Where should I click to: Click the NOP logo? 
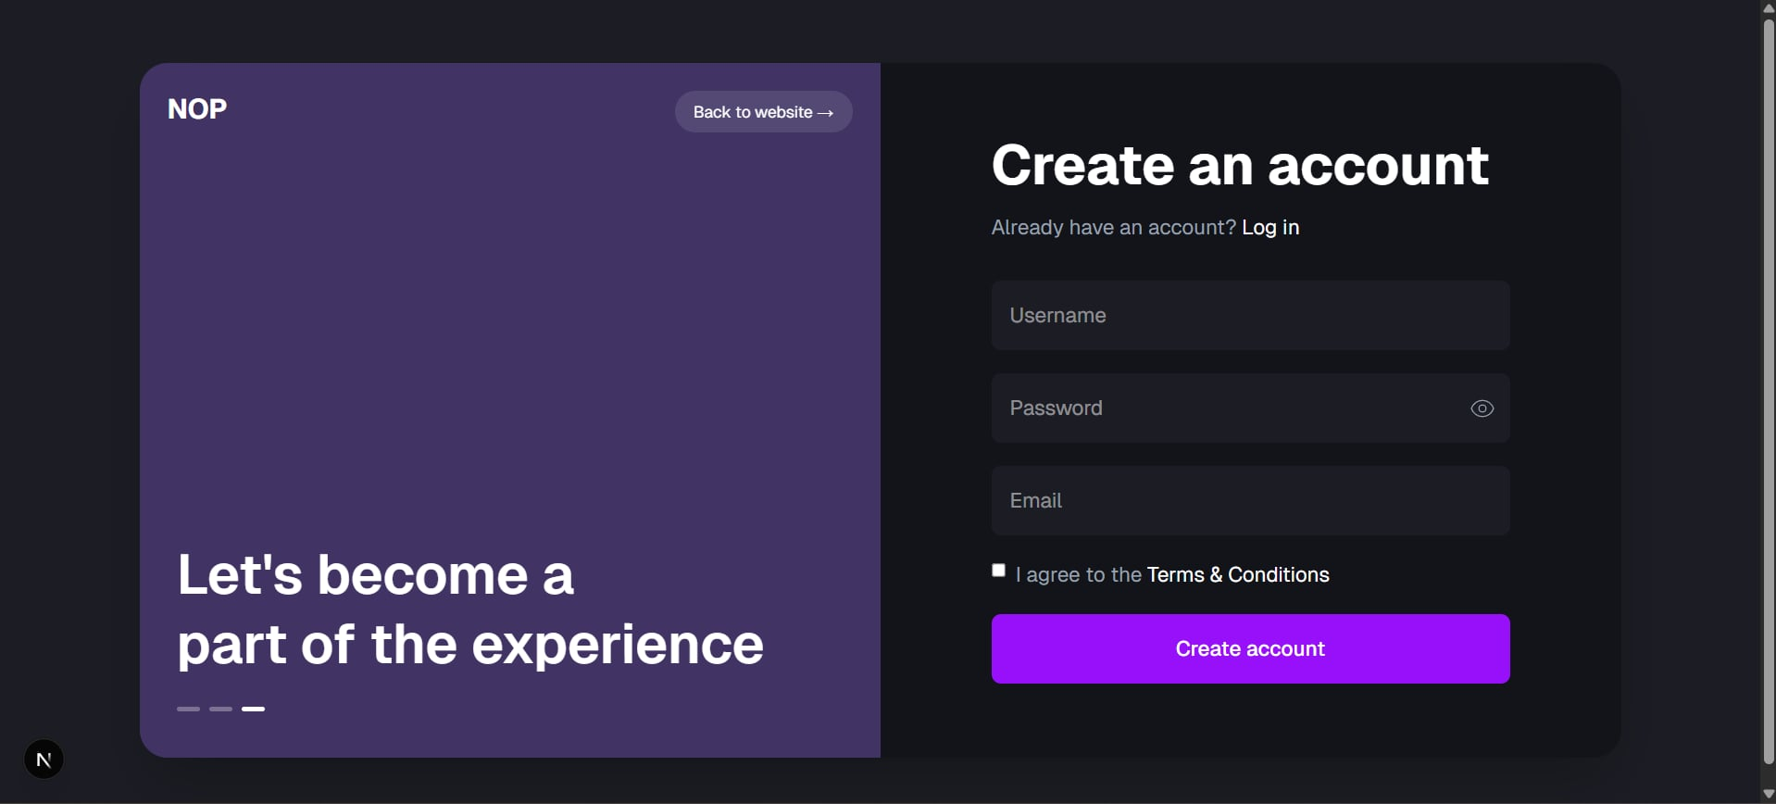point(197,109)
